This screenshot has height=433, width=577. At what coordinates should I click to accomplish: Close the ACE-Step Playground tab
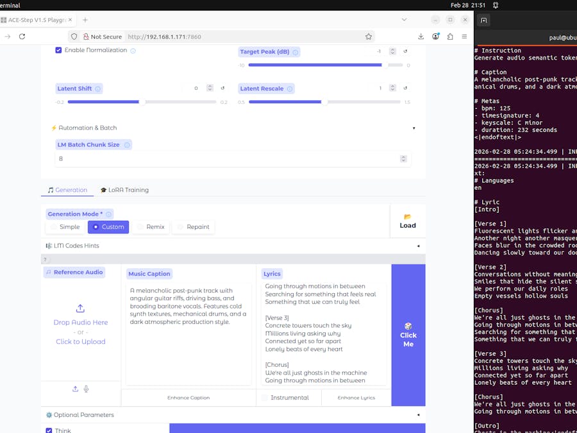[x=70, y=20]
